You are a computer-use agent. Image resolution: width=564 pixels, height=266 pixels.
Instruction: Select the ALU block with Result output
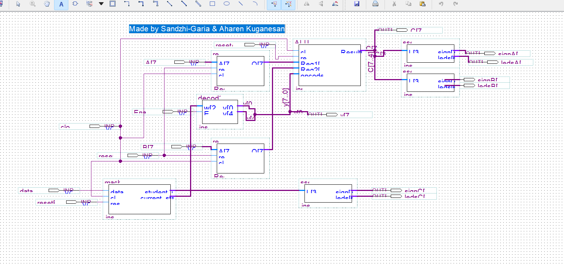pos(330,65)
